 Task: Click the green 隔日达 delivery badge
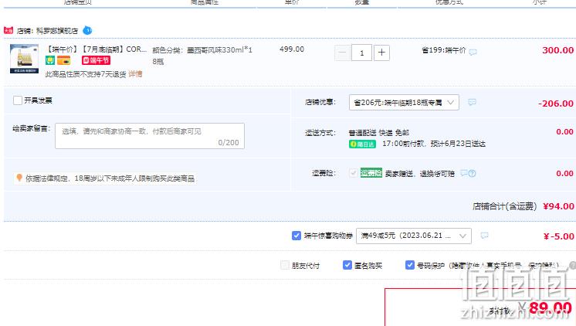pos(362,144)
